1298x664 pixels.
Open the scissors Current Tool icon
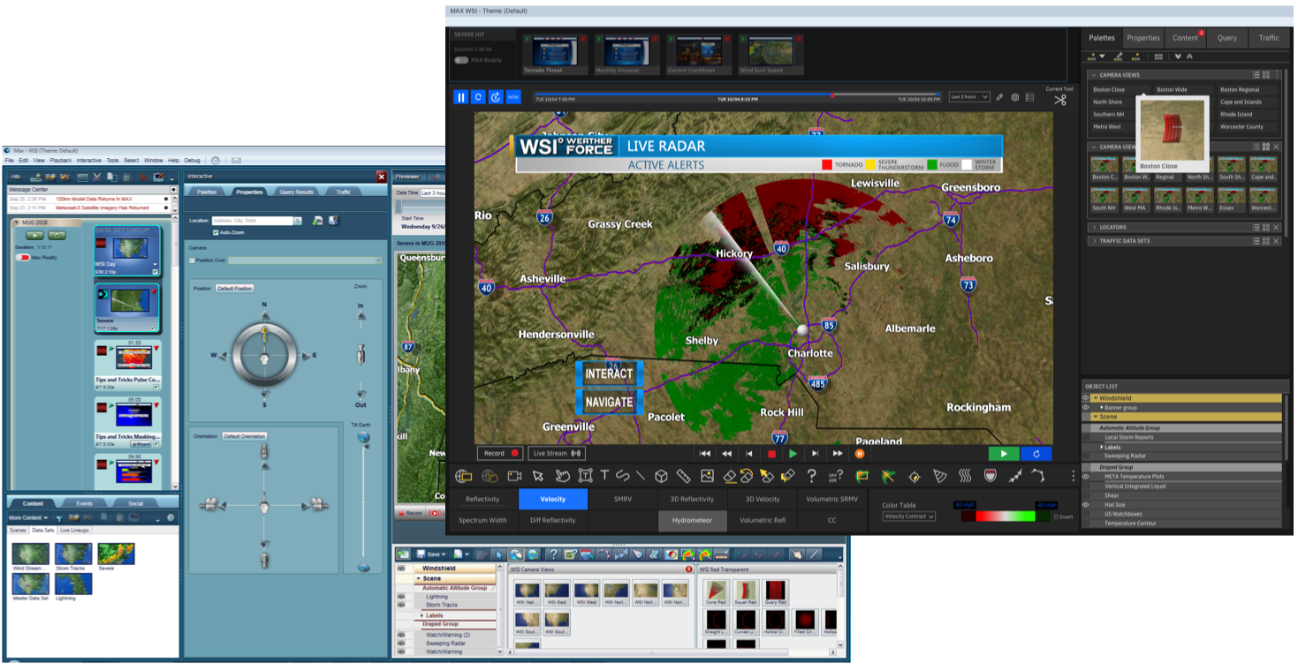click(1059, 99)
